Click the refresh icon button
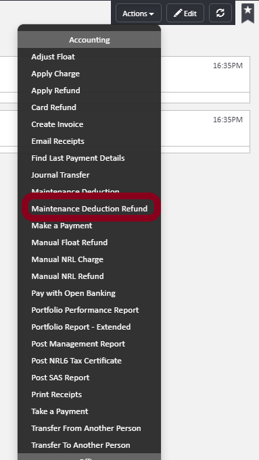Screen dimensions: 259x460 coord(220,14)
